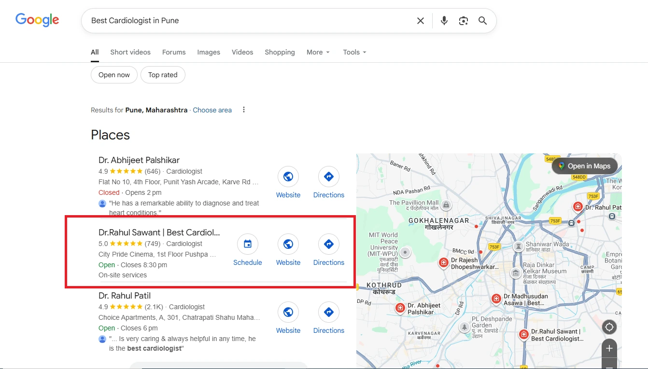Recenter map with location target icon
The image size is (648, 369).
(609, 328)
